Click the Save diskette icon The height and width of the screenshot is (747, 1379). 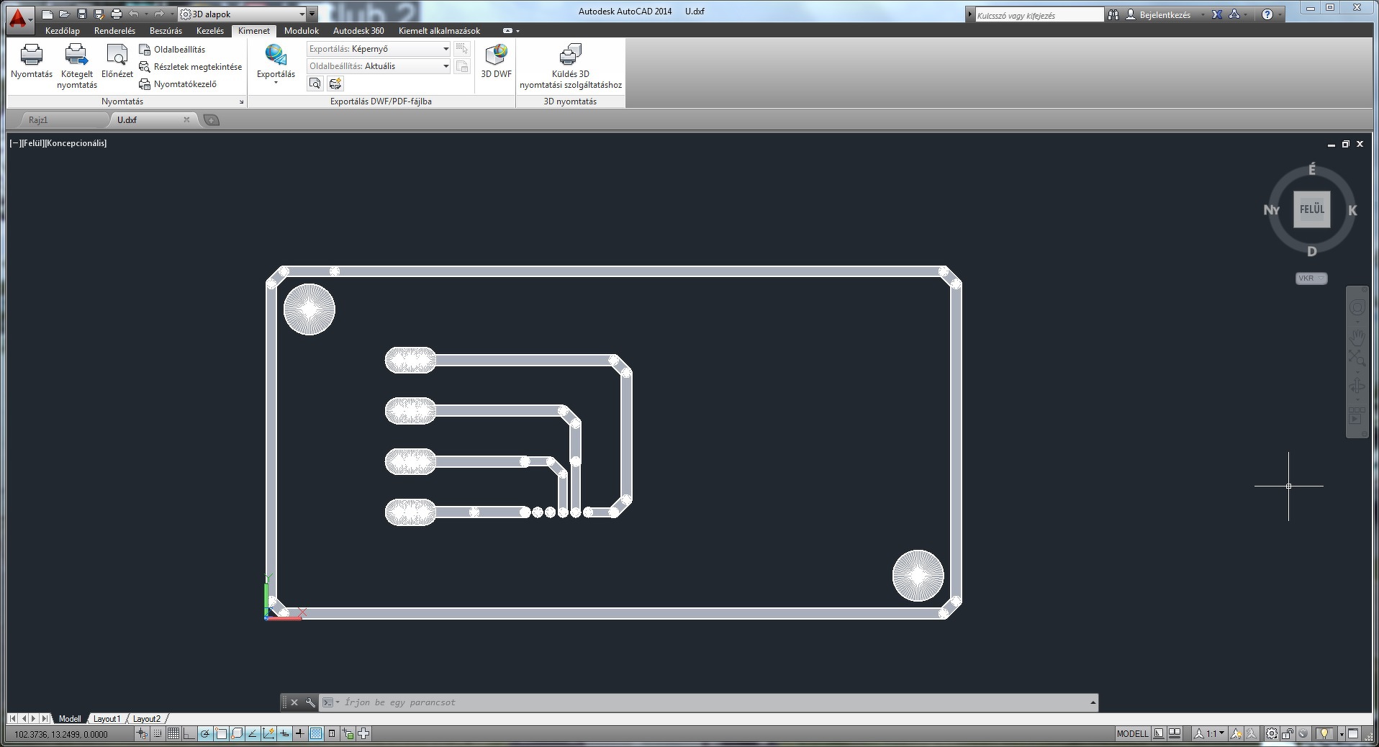click(x=81, y=14)
